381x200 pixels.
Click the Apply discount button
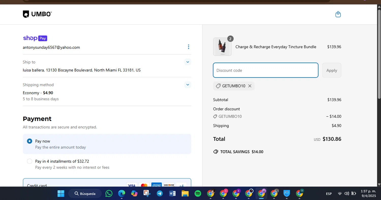pyautogui.click(x=332, y=70)
